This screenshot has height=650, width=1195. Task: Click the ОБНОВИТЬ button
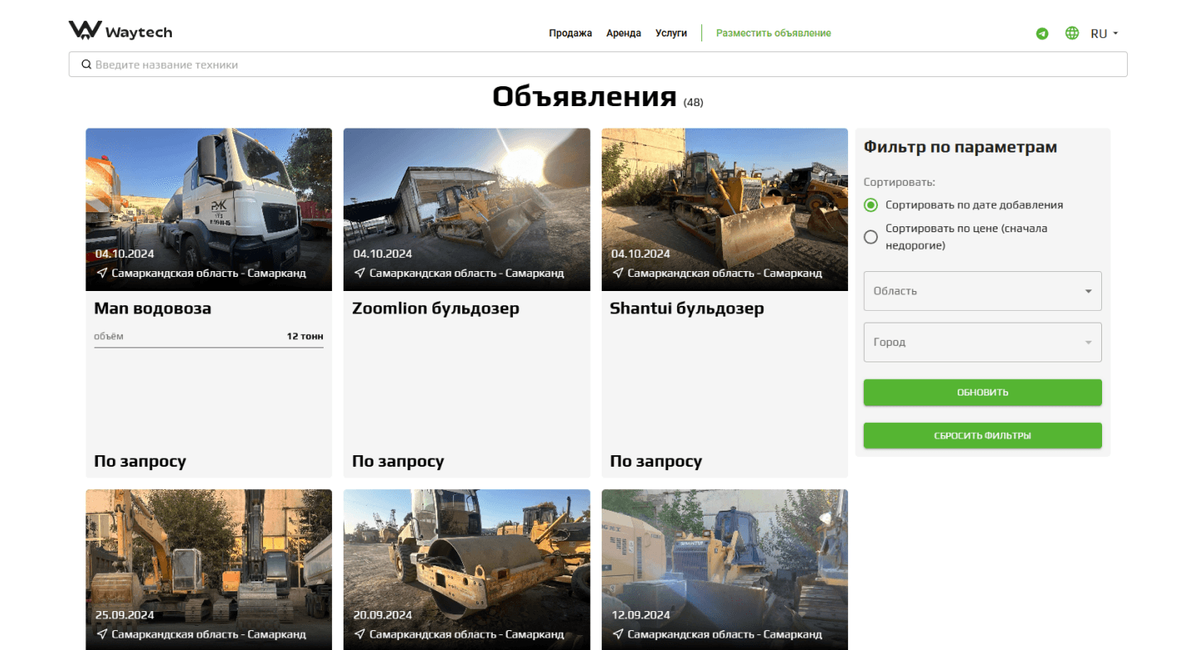983,392
